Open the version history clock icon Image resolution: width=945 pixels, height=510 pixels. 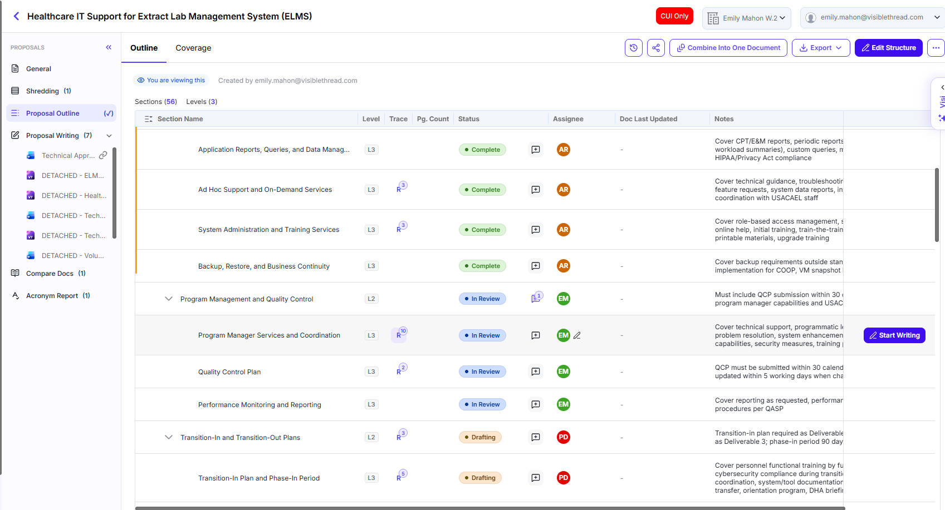point(634,48)
